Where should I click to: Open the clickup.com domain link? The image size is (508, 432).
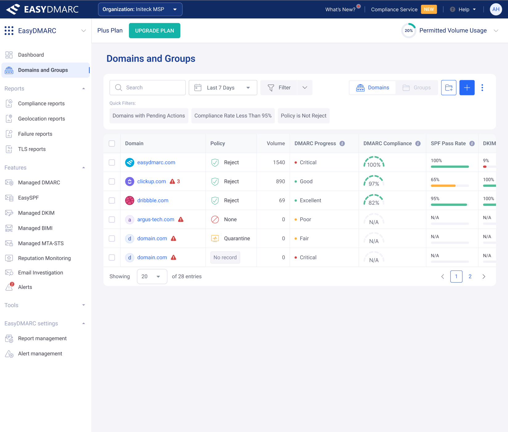click(151, 182)
